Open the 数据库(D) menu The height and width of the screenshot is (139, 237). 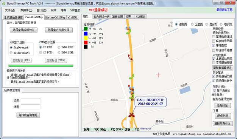tap(26, 10)
